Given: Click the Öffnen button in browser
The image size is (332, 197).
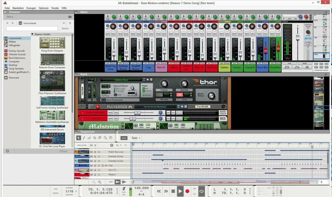Looking at the screenshot, I should coord(63,151).
